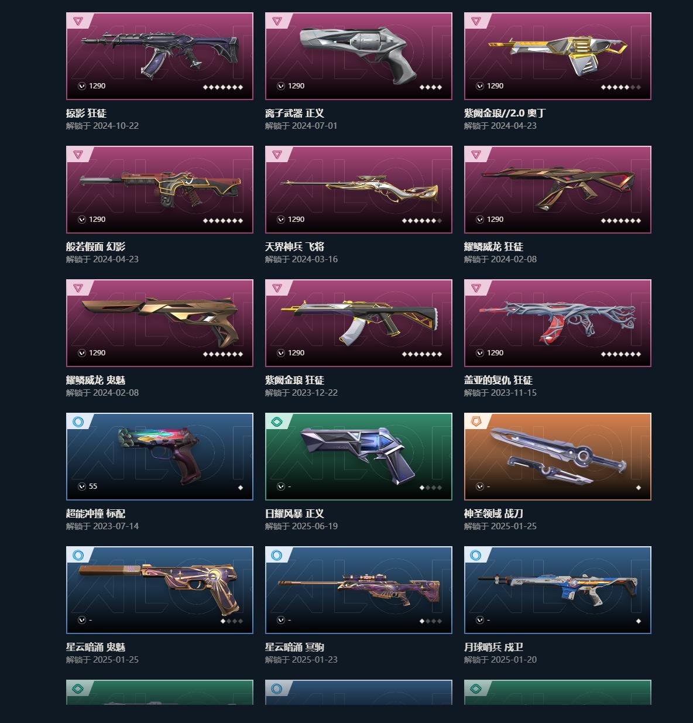Image resolution: width=693 pixels, height=723 pixels.
Task: Open the 星云暗涌 冥驹 skin card
Action: pos(359,590)
